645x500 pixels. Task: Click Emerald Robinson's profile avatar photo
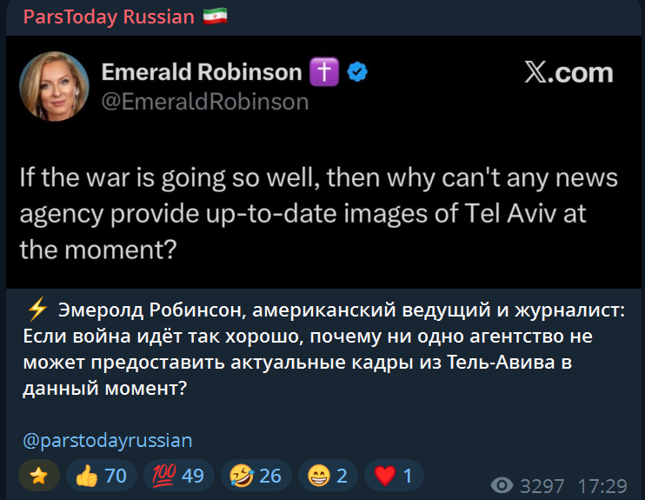pos(54,86)
